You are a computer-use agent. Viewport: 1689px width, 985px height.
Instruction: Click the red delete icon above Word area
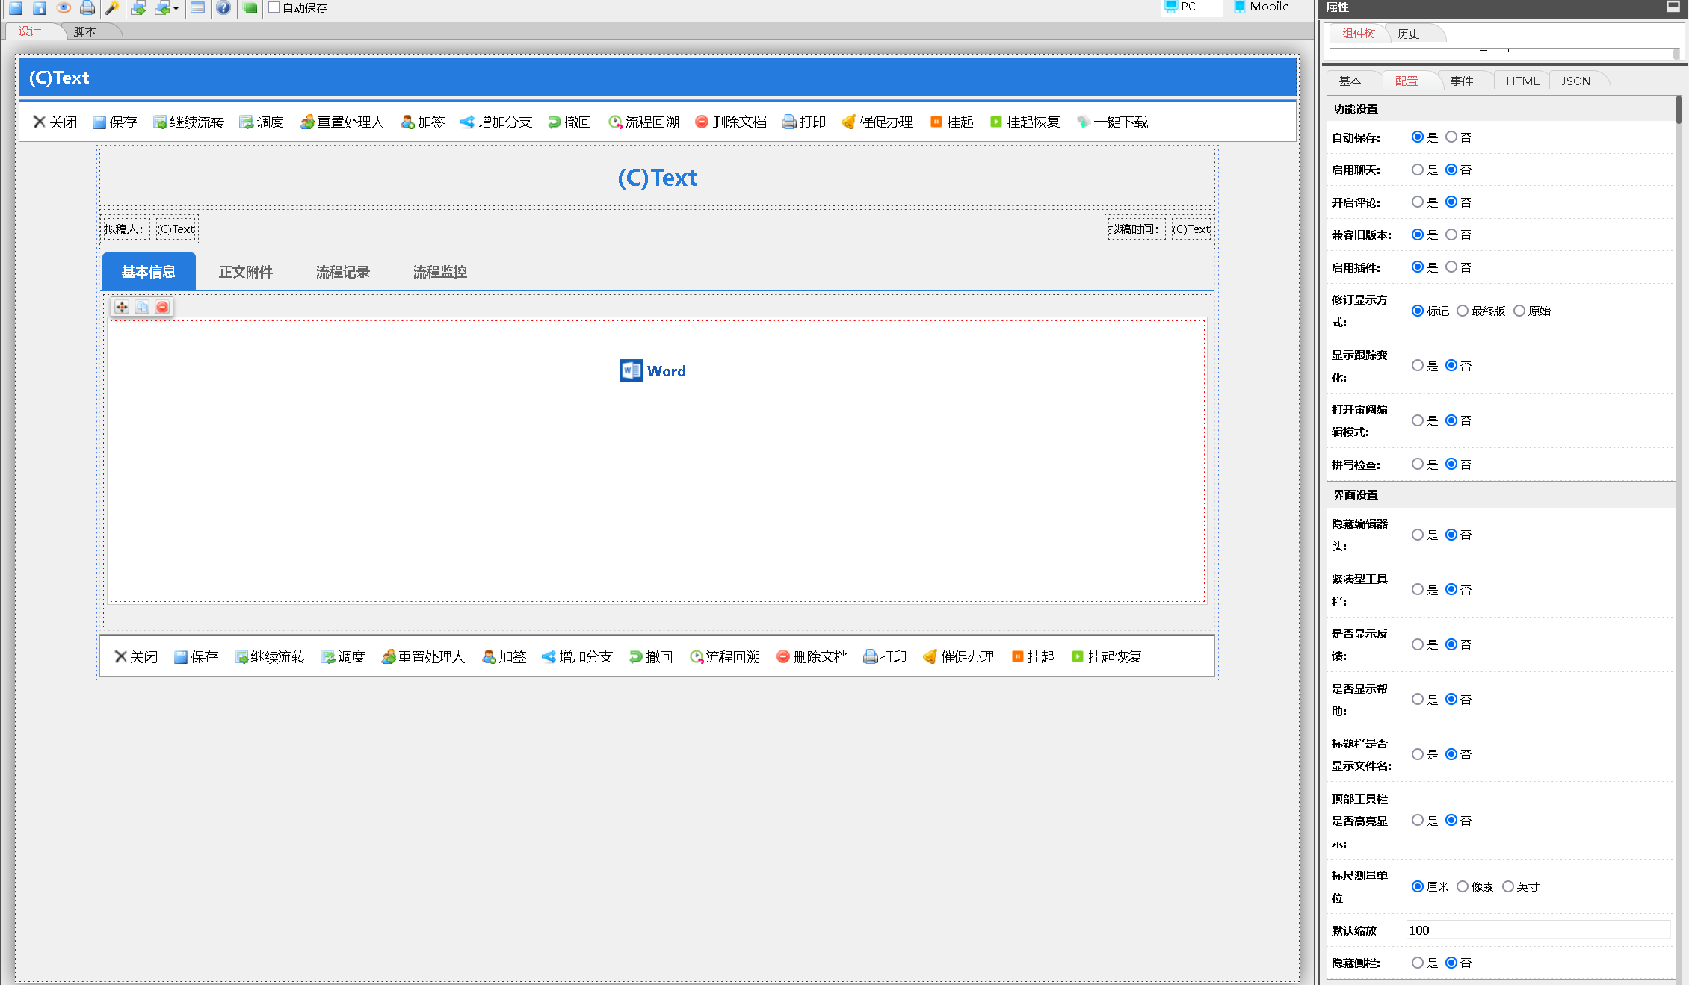(x=162, y=307)
